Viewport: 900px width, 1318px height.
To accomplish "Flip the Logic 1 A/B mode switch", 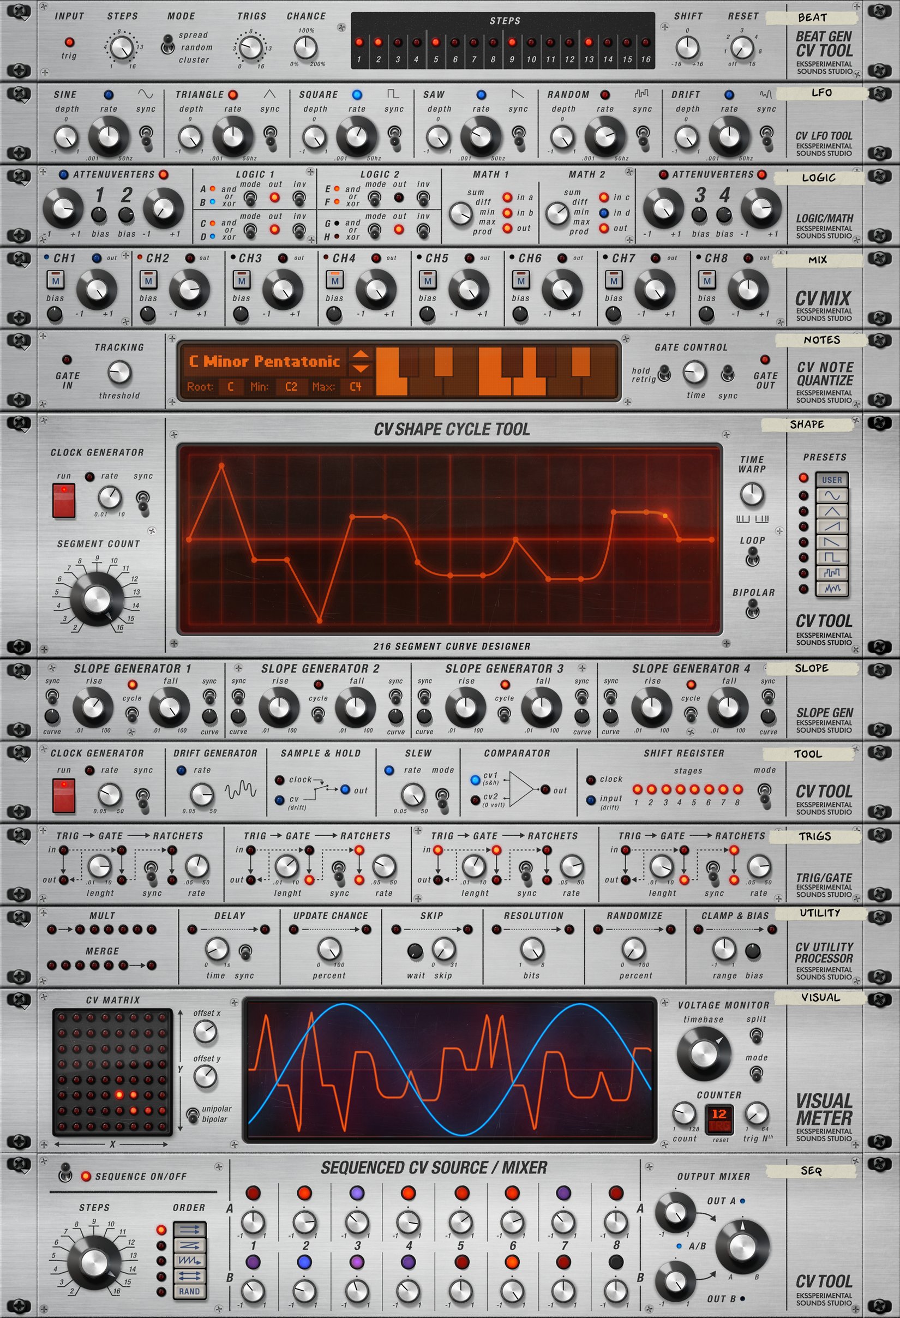I will [249, 198].
